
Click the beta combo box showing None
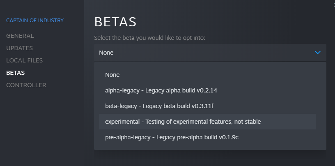[210, 53]
